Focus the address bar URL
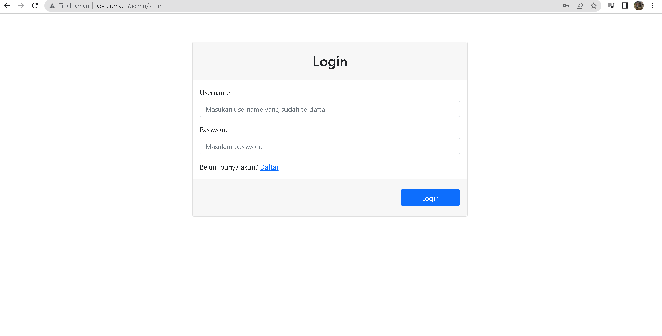 click(x=129, y=6)
